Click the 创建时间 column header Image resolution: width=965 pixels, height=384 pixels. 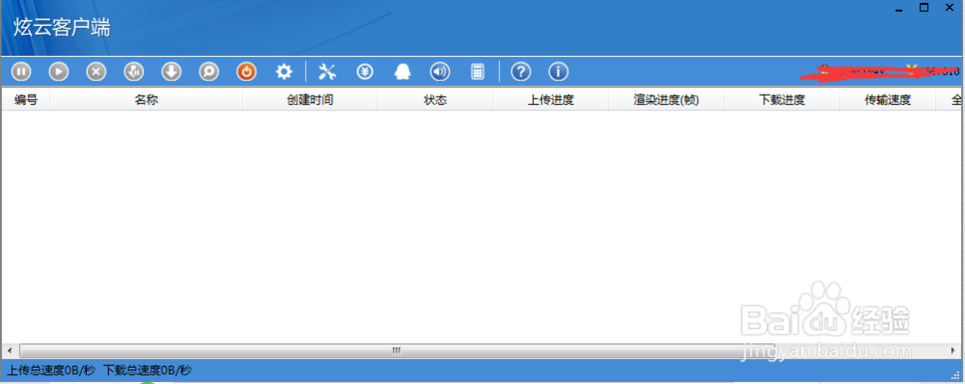pos(310,99)
